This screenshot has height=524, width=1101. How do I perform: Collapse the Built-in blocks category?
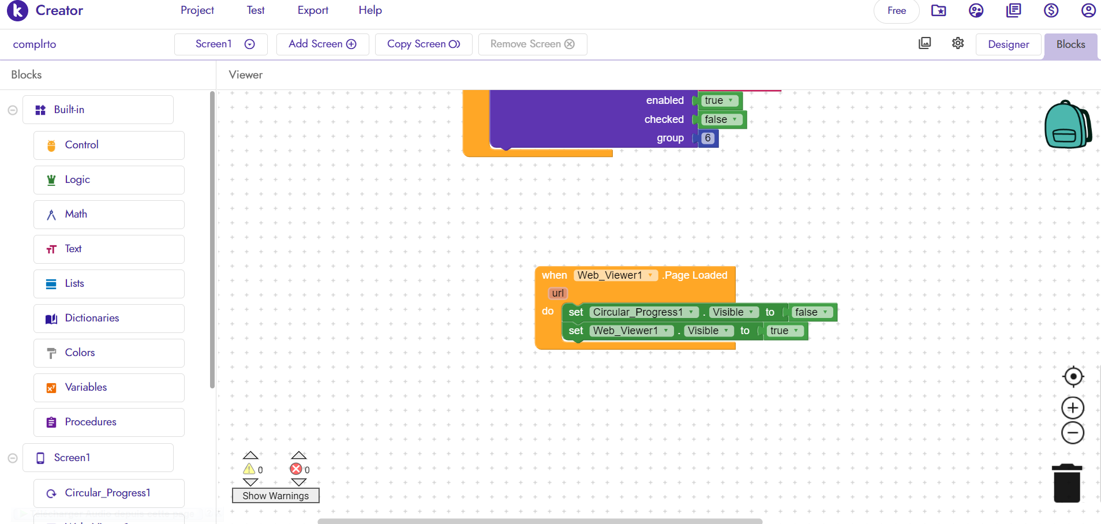coord(13,110)
